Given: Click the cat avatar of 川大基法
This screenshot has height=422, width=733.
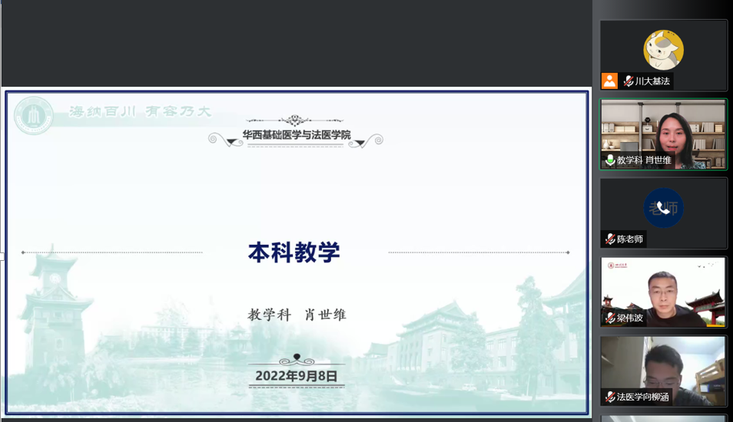Looking at the screenshot, I should pyautogui.click(x=663, y=50).
